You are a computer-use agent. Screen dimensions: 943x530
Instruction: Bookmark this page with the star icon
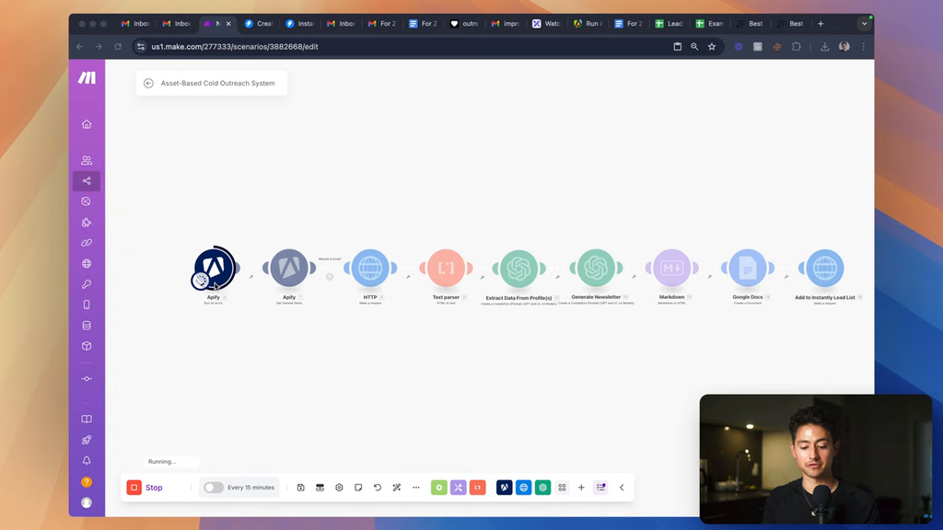point(712,46)
